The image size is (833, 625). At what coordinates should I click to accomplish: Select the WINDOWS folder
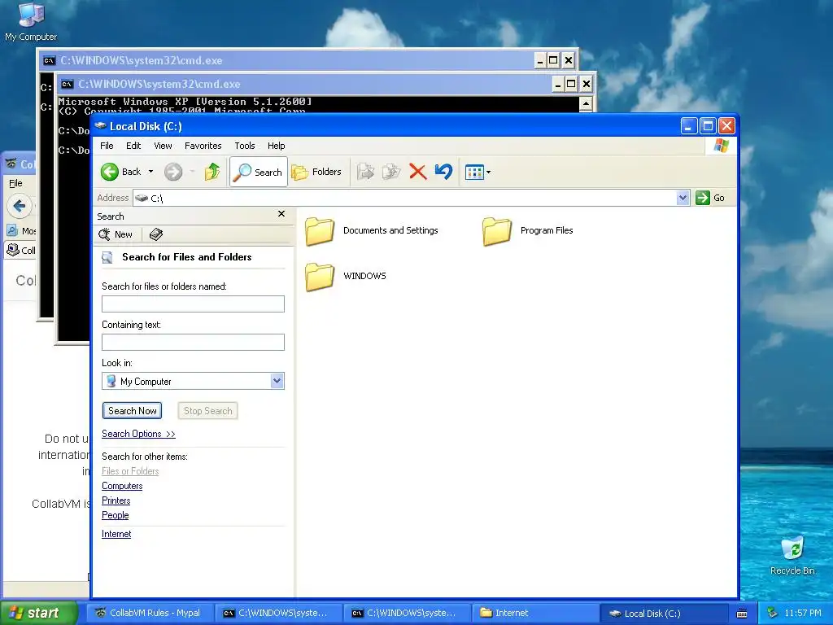pyautogui.click(x=346, y=277)
